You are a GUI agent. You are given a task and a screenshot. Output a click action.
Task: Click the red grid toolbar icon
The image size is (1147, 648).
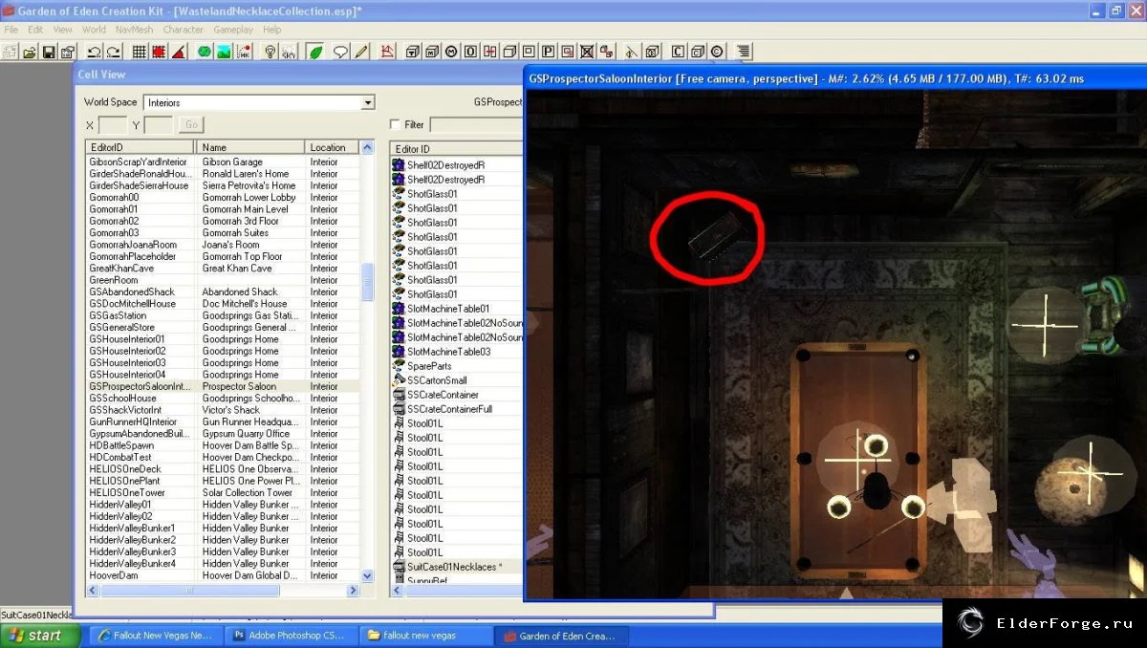pyautogui.click(x=158, y=52)
